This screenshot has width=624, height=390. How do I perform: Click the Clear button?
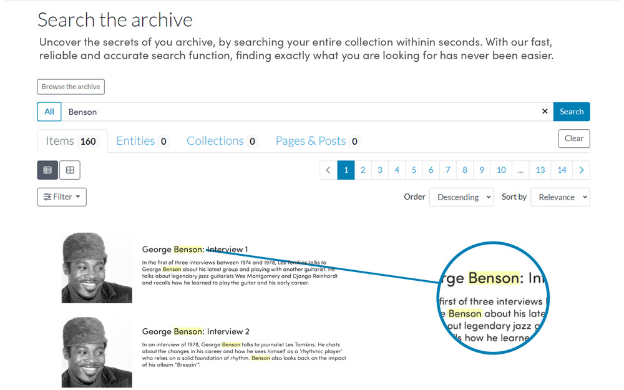[x=573, y=139]
